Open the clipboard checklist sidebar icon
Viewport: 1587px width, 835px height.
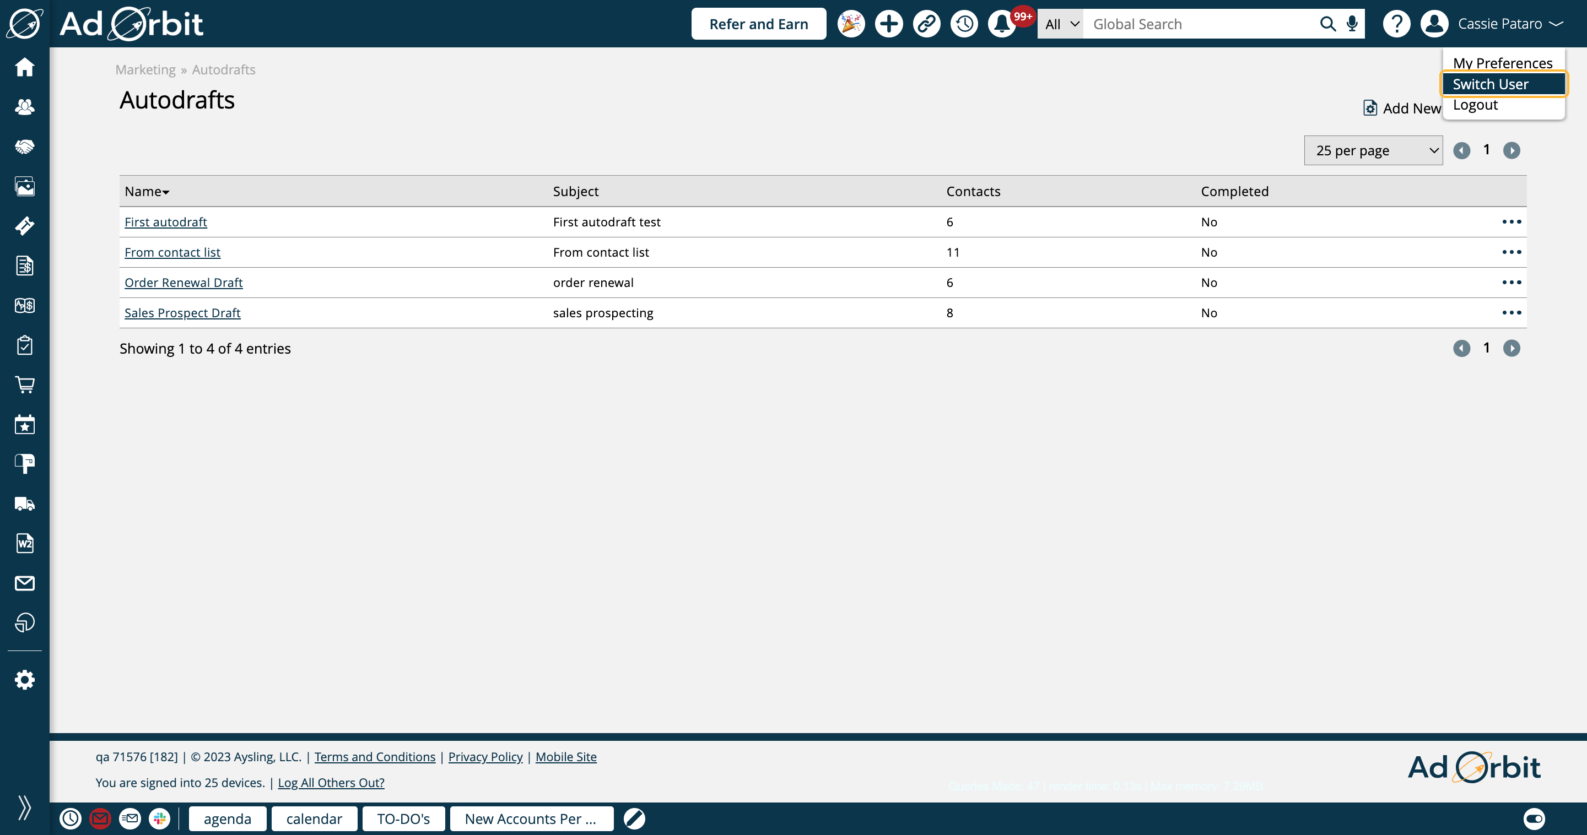click(x=25, y=345)
